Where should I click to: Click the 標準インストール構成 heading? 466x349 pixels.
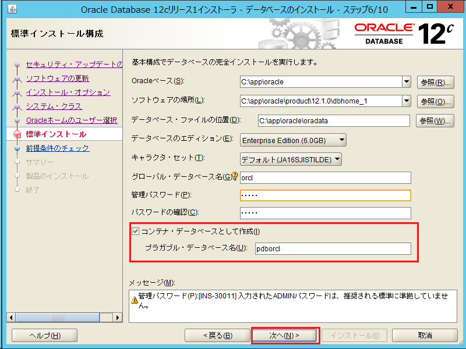(x=57, y=34)
